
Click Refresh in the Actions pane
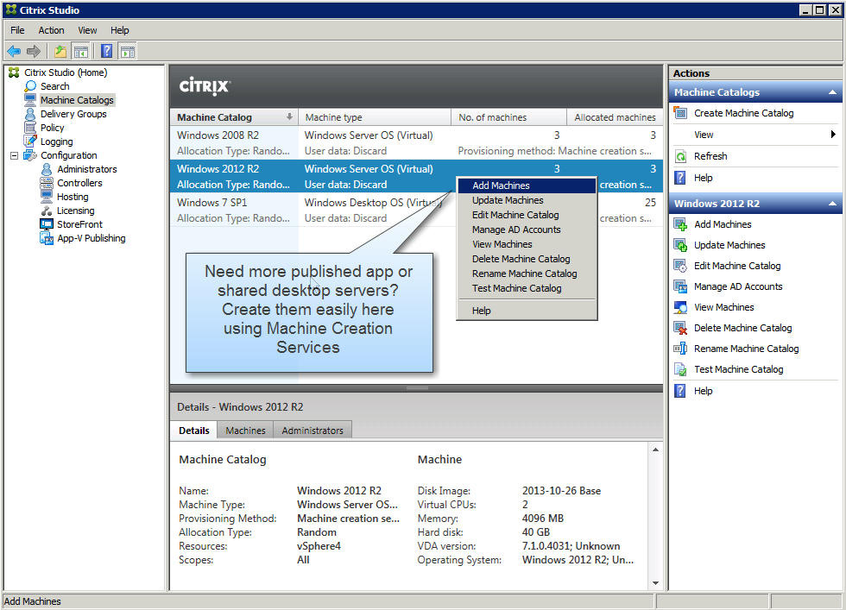tap(710, 156)
